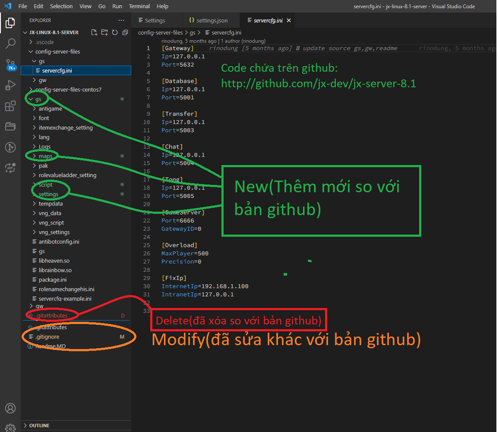Image resolution: width=499 pixels, height=432 pixels.
Task: Open the View menu
Action: tap(85, 6)
